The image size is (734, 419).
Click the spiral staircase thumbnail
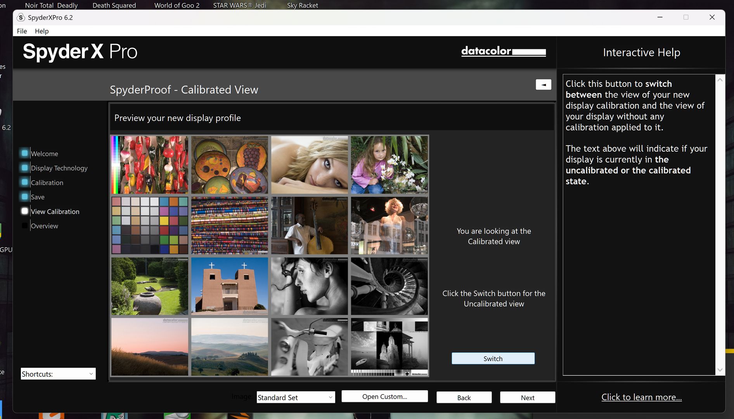click(390, 286)
